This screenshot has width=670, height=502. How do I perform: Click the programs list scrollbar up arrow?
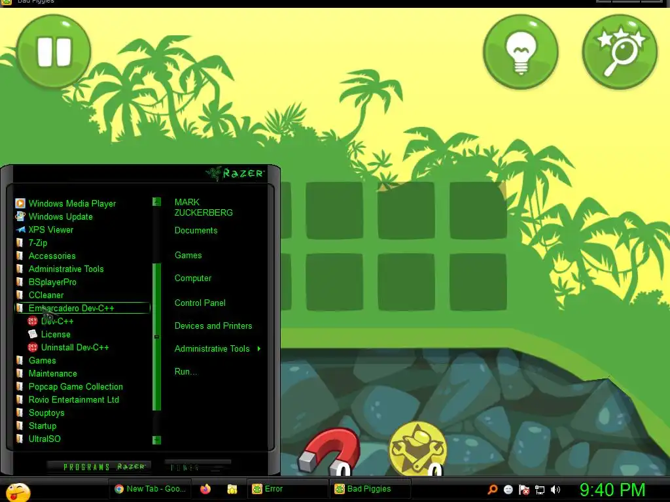point(157,201)
